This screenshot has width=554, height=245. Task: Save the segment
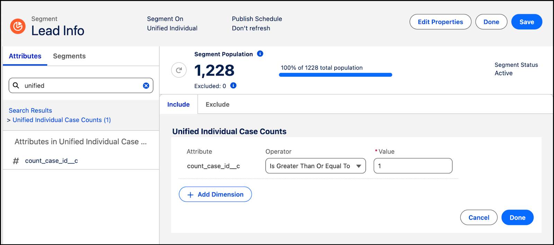[527, 22]
